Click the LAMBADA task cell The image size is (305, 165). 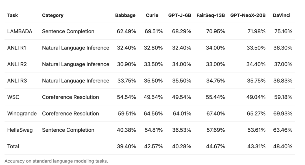19,31
